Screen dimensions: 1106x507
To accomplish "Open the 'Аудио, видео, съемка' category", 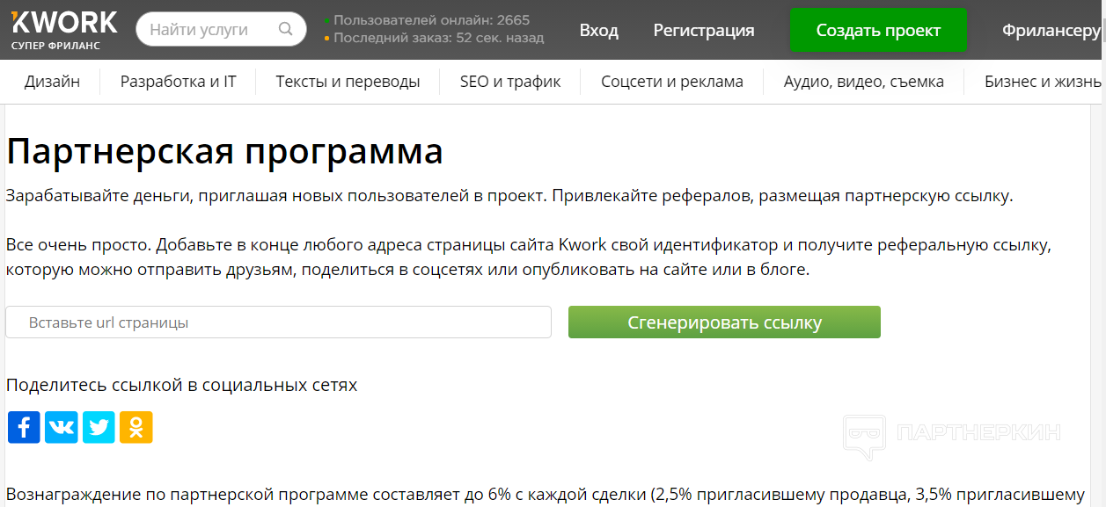I will tap(864, 82).
